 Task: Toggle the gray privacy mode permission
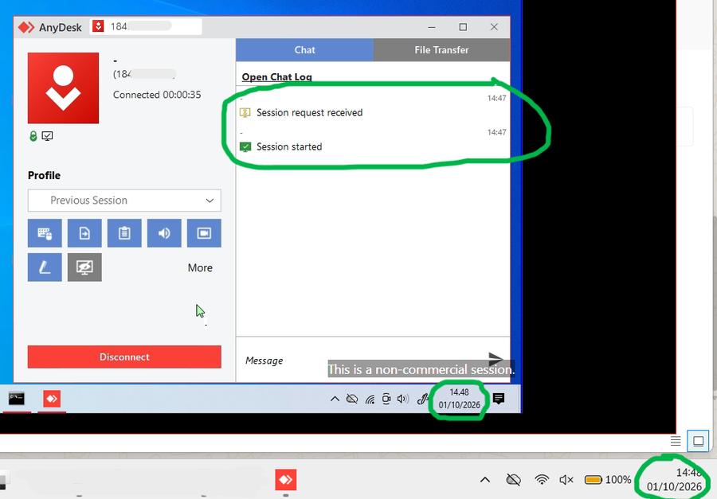(x=84, y=267)
